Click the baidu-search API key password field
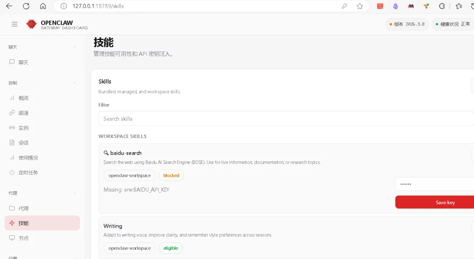This screenshot has width=474, height=259. pos(434,184)
